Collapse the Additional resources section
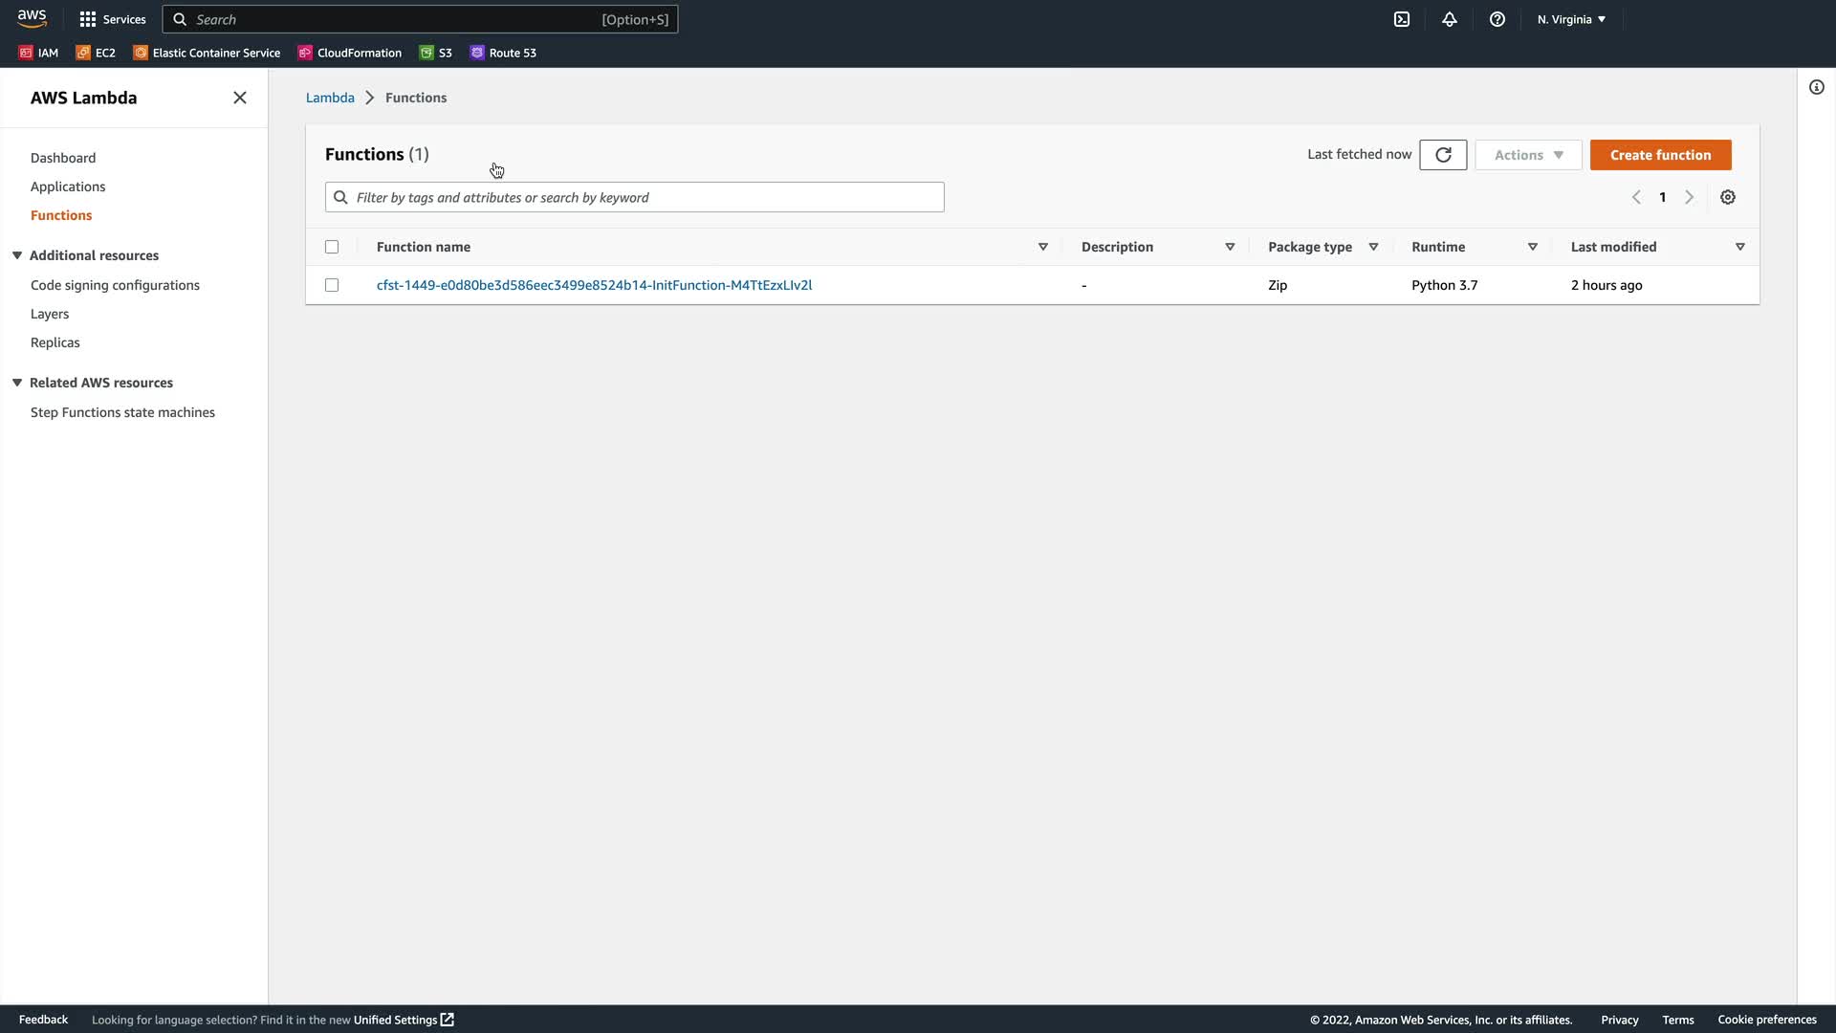The height and width of the screenshot is (1033, 1836). [x=17, y=255]
